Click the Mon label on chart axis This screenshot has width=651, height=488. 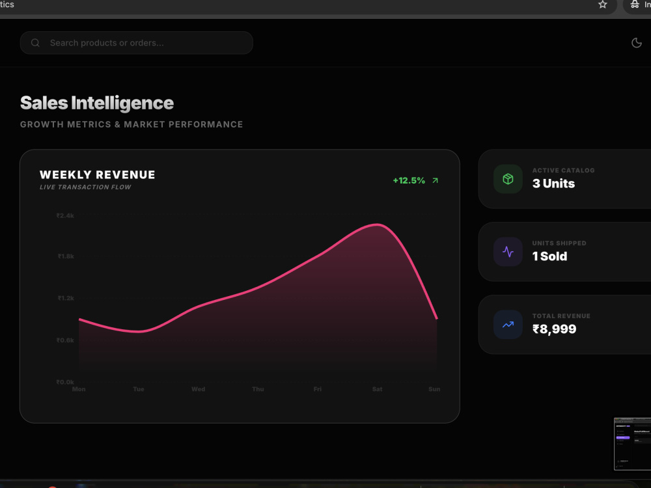79,389
